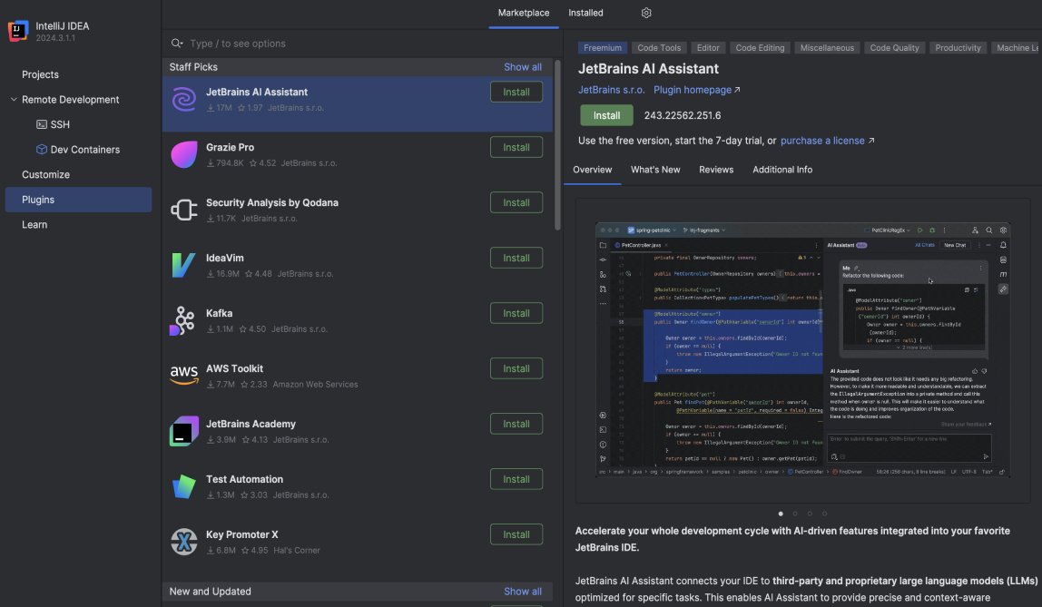Install the JetBrains Academy plugin
Screen dimensions: 1042x607
(516, 424)
